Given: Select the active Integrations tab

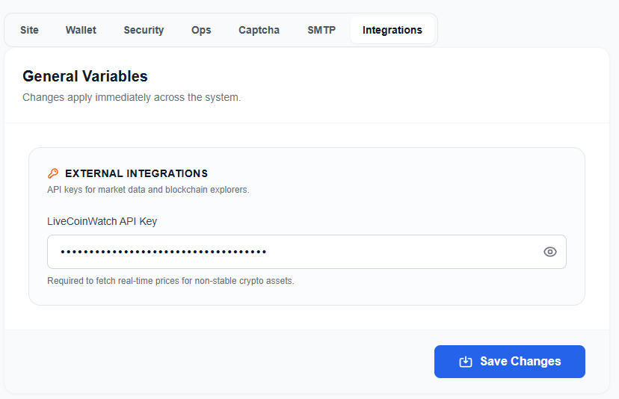Looking at the screenshot, I should click(x=392, y=30).
